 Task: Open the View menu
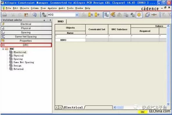[x=43, y=8]
